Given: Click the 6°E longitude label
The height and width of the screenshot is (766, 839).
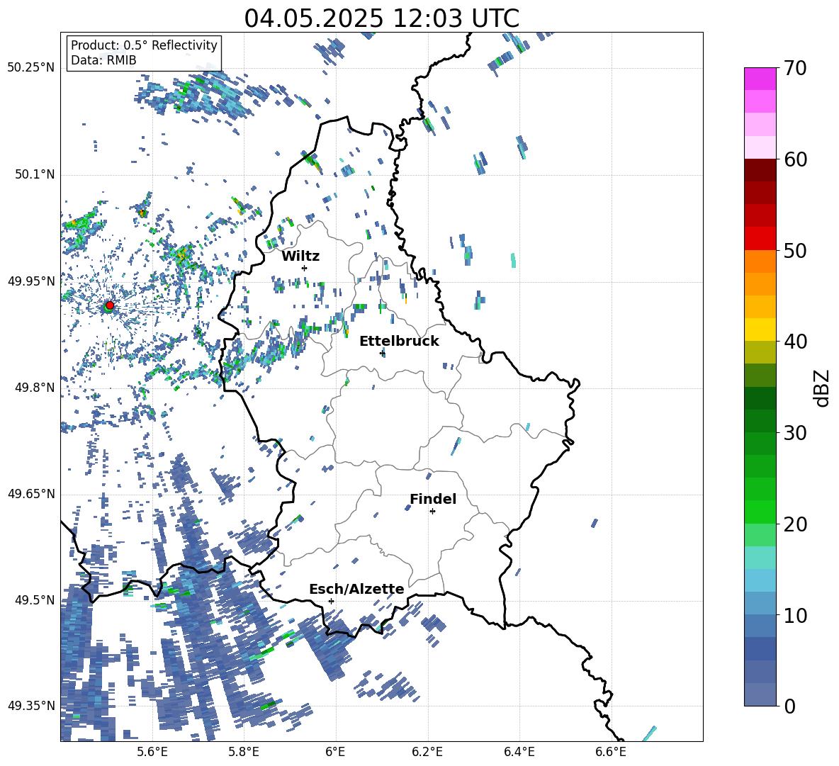Looking at the screenshot, I should tap(335, 752).
